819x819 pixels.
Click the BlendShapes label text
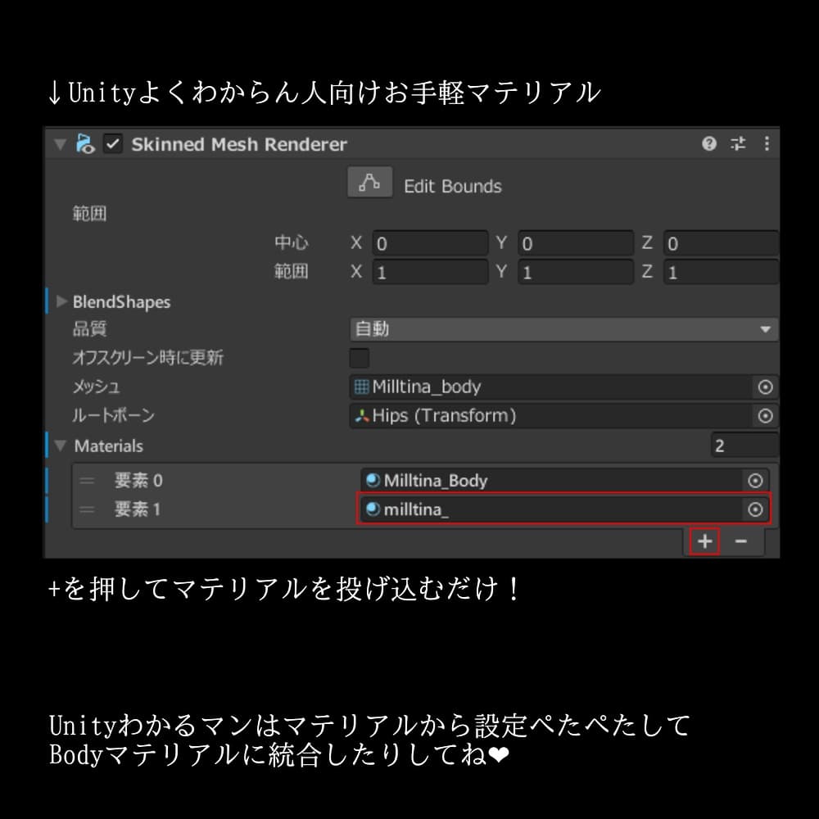coord(122,302)
